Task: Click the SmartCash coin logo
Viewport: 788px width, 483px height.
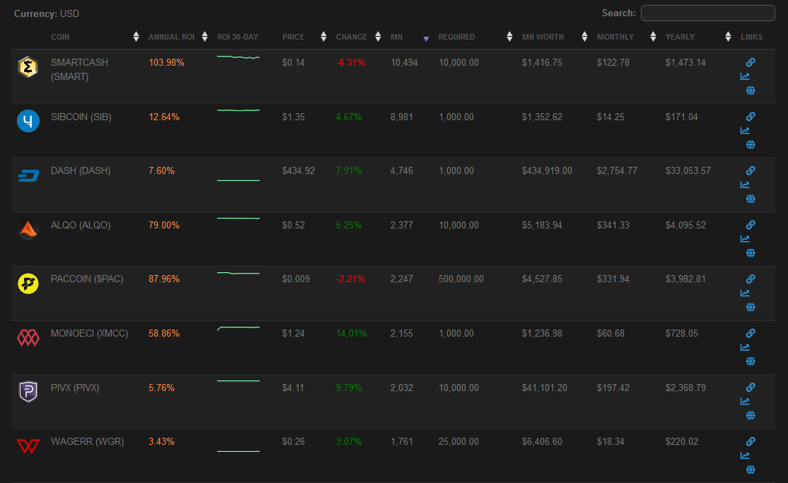Action: (x=28, y=67)
